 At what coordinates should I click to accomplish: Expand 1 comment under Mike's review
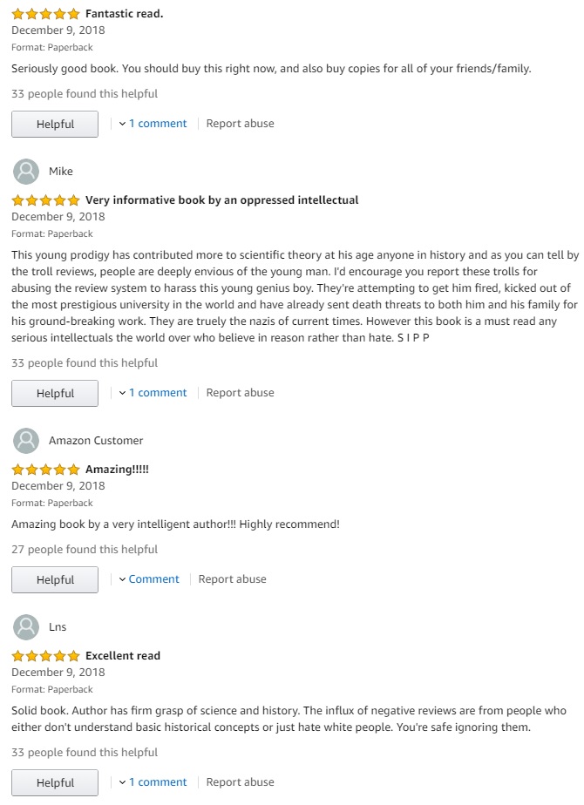[153, 393]
